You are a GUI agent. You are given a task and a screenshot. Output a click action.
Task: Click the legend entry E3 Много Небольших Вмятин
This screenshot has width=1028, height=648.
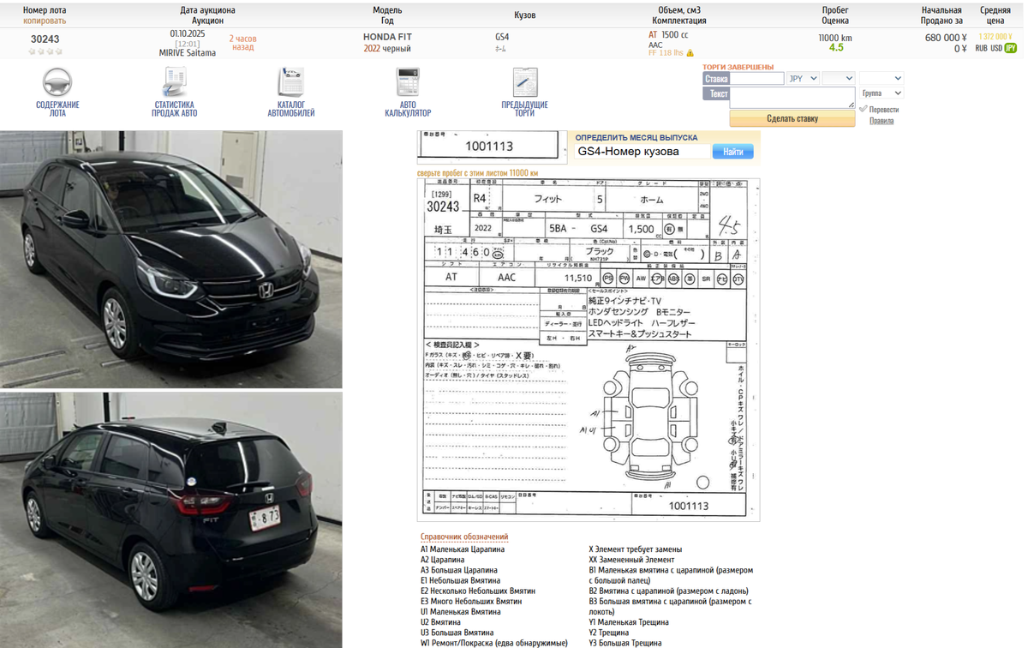pos(471,602)
